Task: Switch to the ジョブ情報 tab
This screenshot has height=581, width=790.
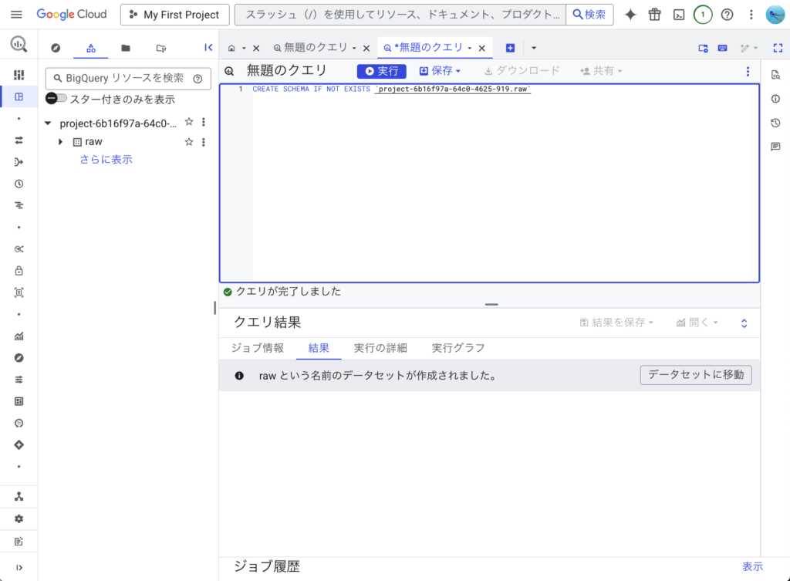Action: pos(258,348)
